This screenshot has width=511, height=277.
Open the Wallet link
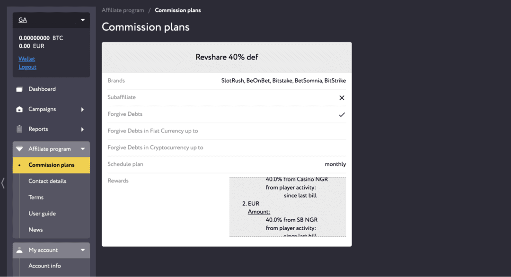[x=26, y=59]
